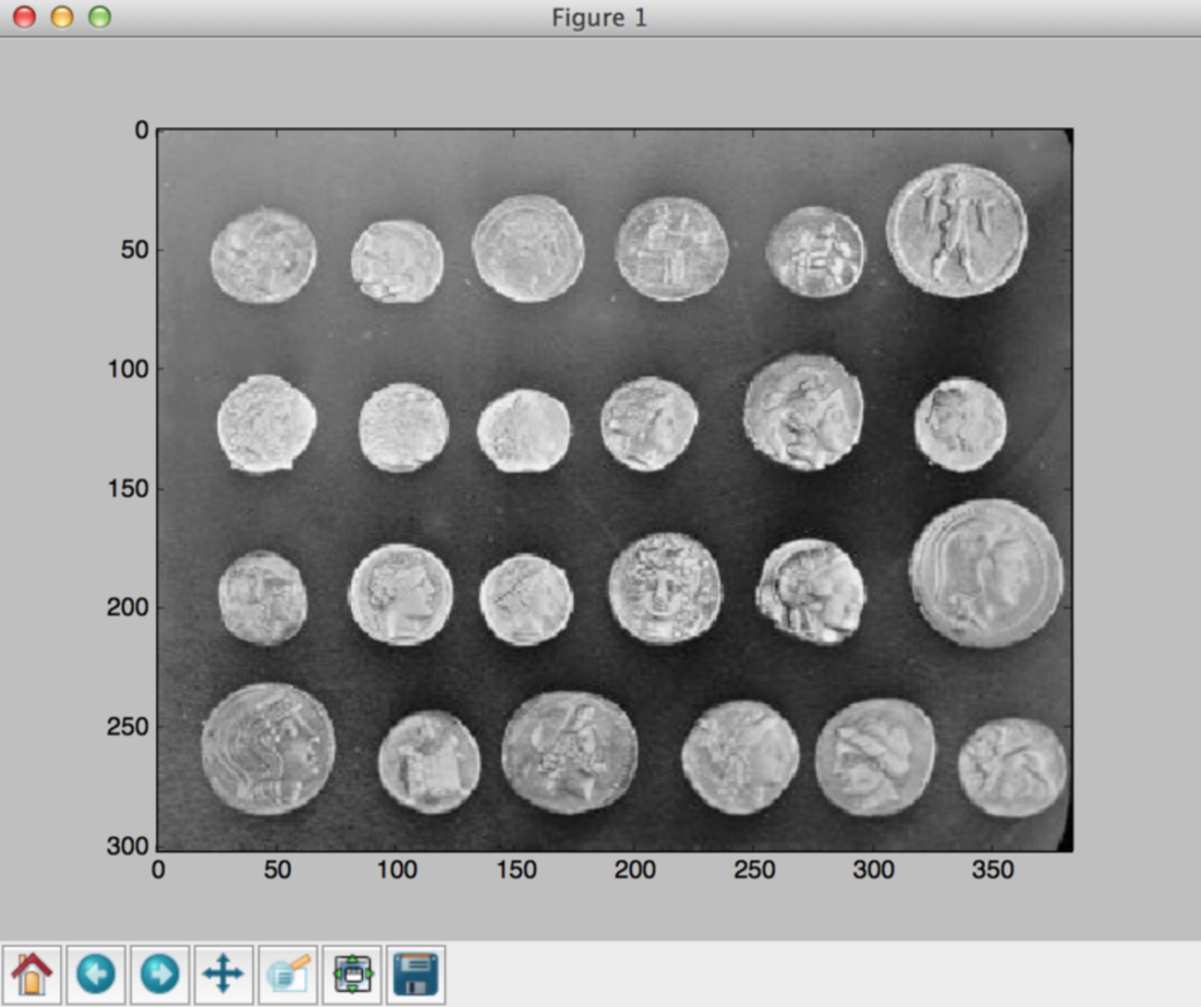Click the Figure 1 window title
The image size is (1201, 1007).
pos(599,18)
